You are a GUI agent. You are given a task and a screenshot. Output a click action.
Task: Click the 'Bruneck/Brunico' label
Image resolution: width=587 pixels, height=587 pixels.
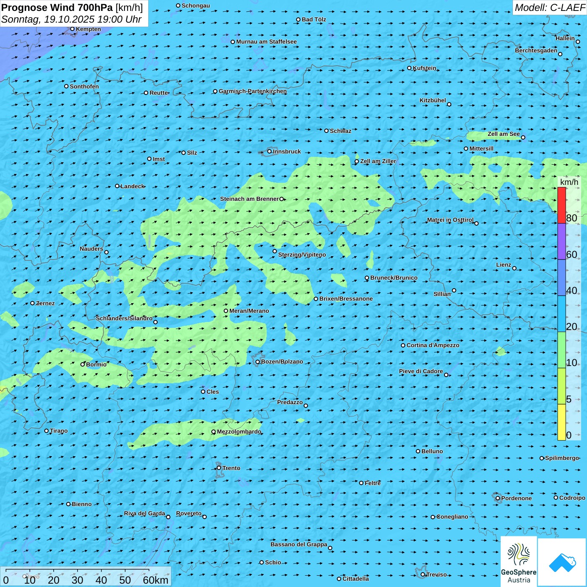click(x=394, y=278)
